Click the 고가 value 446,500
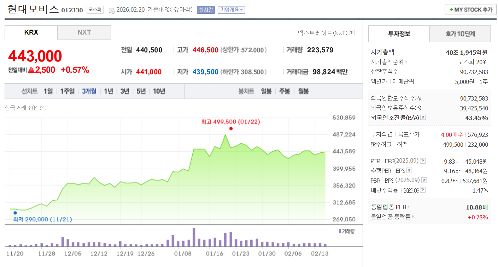The image size is (498, 267). click(x=205, y=50)
